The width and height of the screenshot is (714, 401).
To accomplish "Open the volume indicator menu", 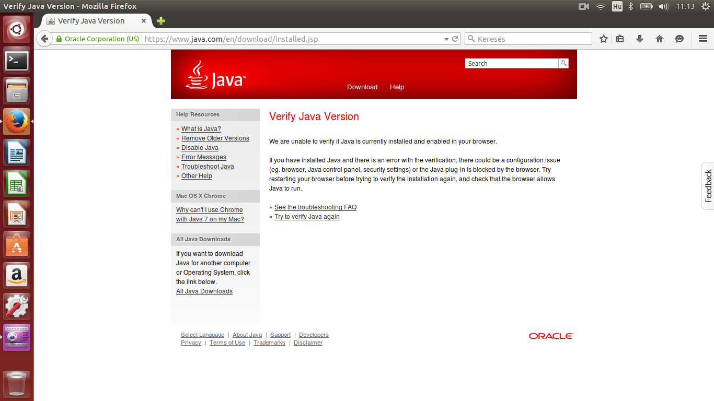I will [663, 6].
